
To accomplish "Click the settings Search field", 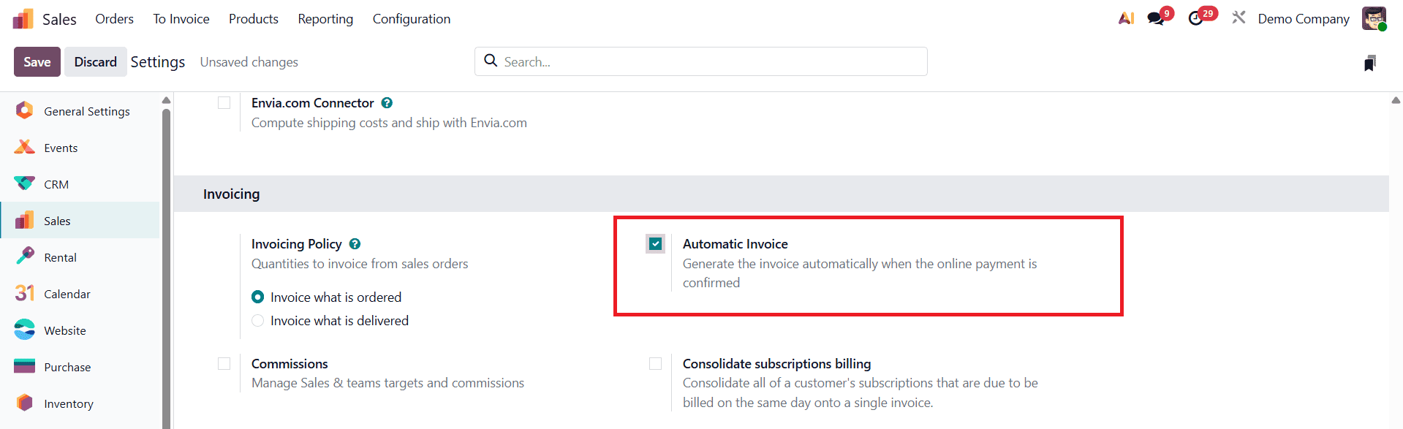I will (x=702, y=62).
